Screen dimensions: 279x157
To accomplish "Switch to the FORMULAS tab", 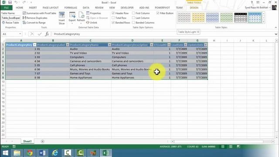I will click(x=71, y=8).
